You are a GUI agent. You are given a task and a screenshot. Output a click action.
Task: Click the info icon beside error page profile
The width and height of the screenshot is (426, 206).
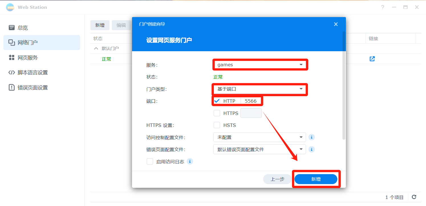312,149
